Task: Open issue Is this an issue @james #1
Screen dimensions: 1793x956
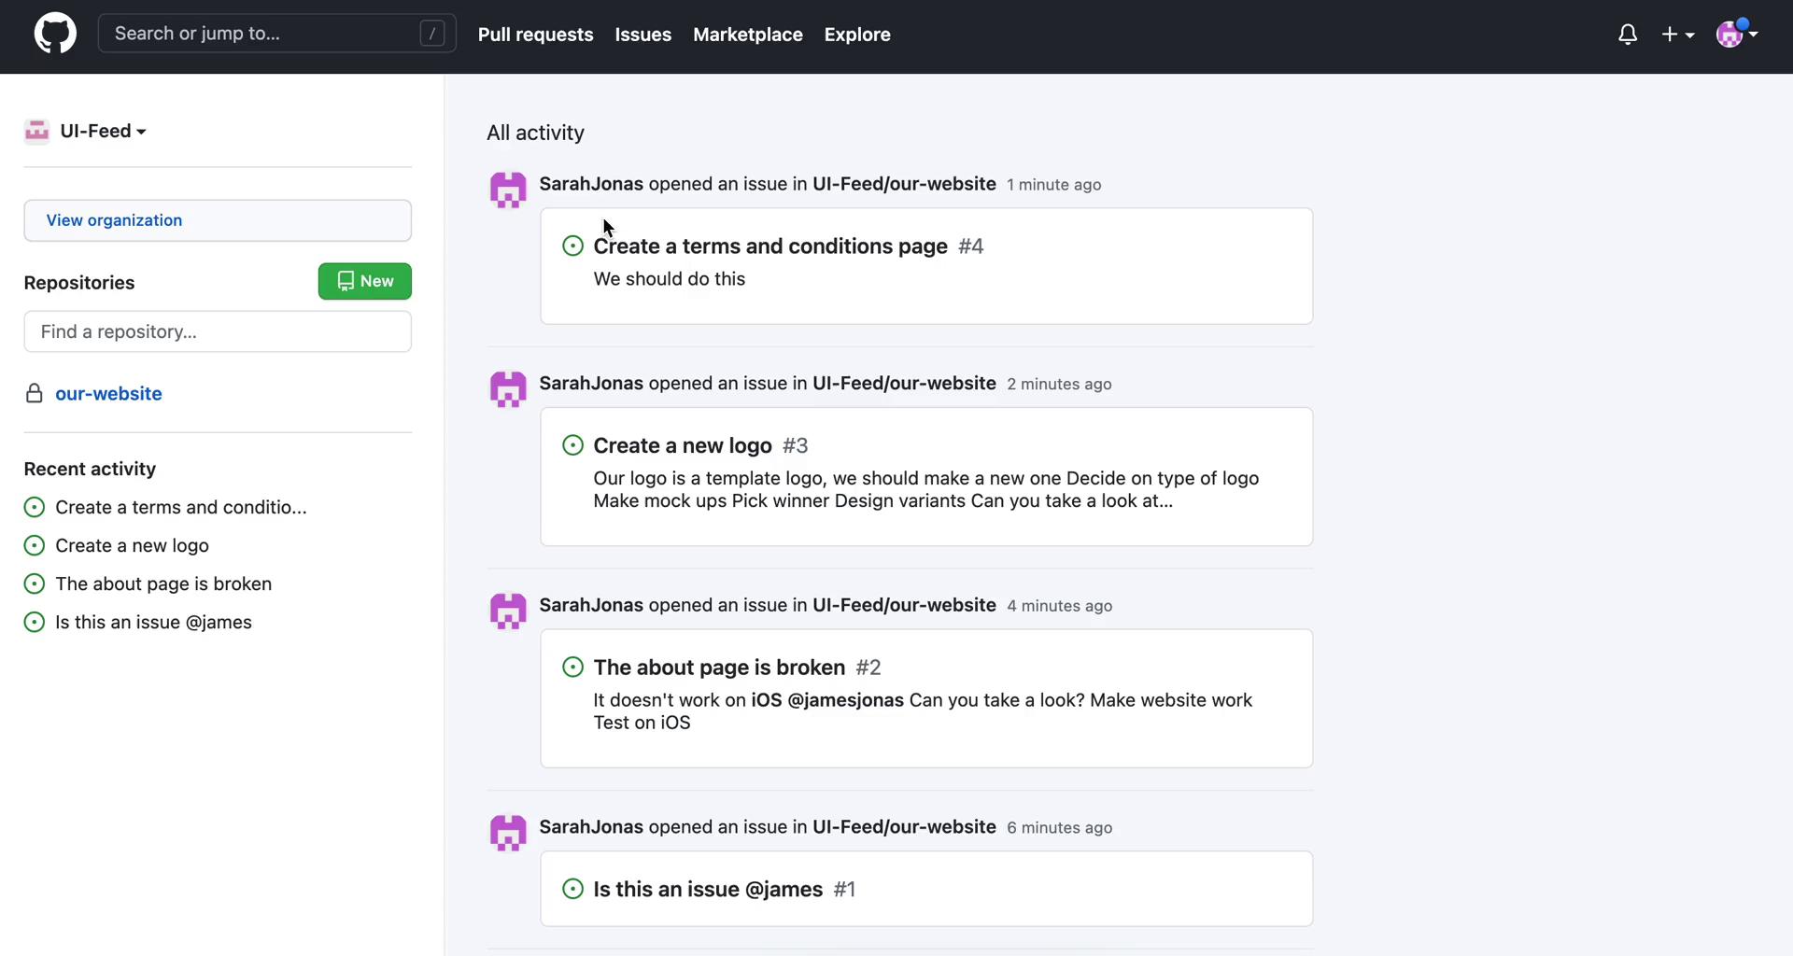Action: click(x=708, y=890)
